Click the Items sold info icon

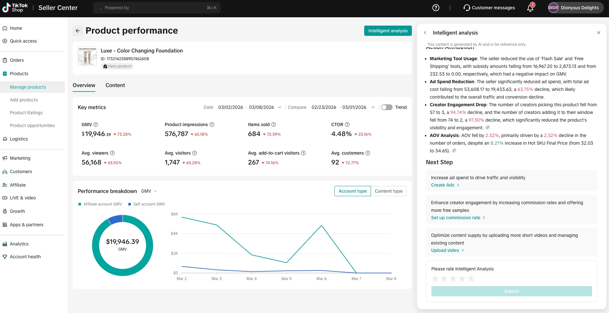pos(274,124)
